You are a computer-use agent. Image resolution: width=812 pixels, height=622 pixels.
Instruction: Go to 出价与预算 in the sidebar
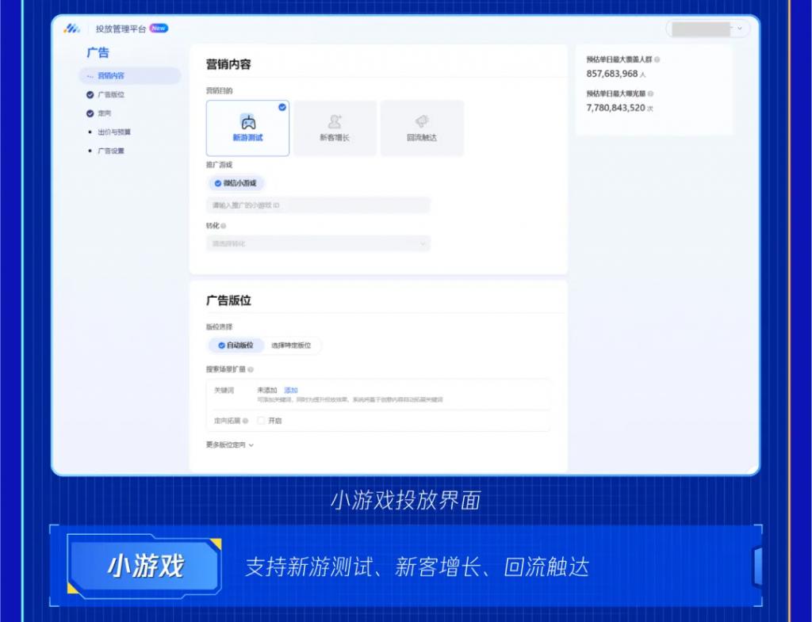(114, 132)
